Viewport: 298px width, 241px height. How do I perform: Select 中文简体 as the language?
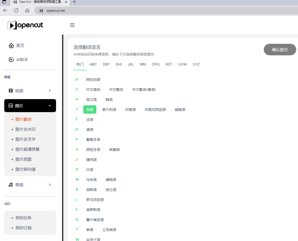[x=93, y=90]
